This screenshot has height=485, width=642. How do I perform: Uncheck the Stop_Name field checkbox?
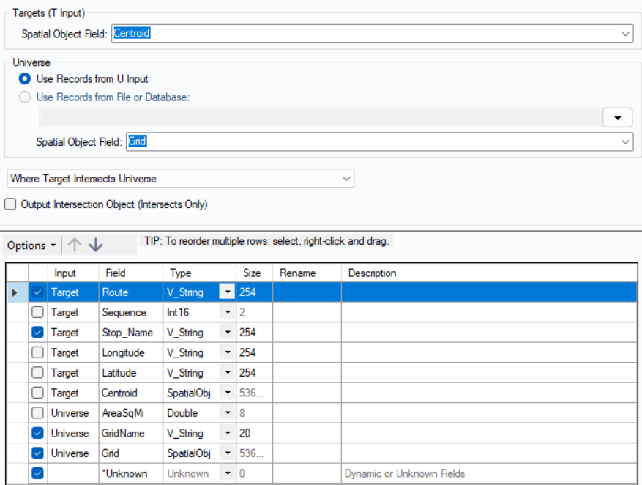coord(37,332)
